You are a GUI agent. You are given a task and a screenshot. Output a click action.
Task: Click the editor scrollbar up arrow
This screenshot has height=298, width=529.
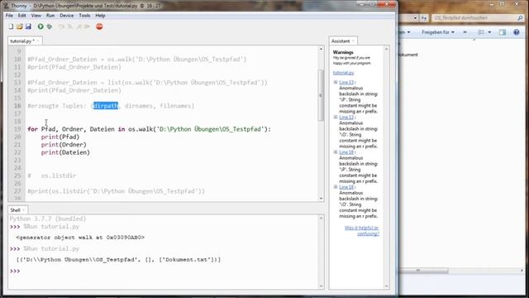coord(321,49)
